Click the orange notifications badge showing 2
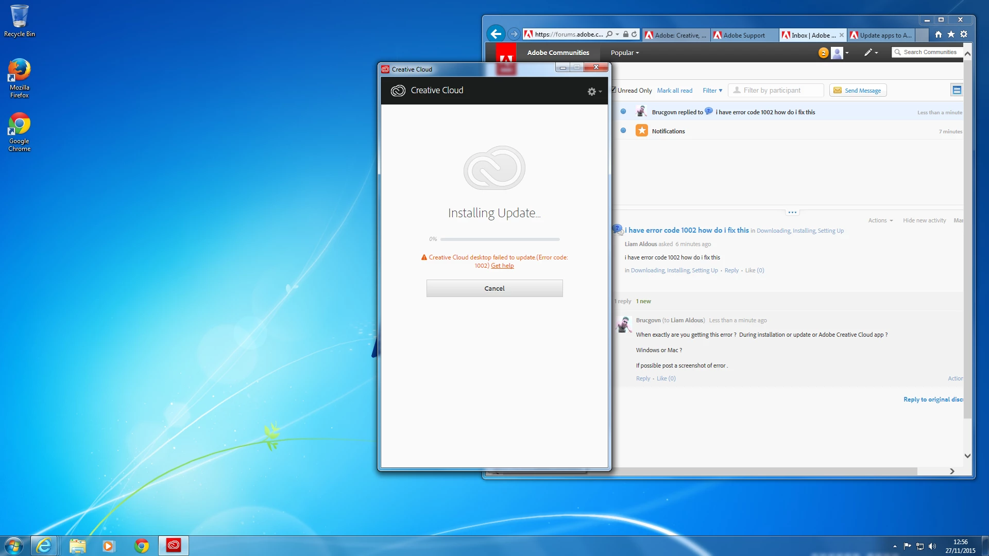The width and height of the screenshot is (989, 556). tap(823, 53)
